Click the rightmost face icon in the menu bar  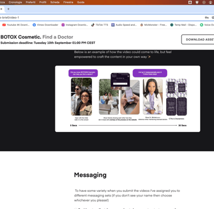(211, 2)
